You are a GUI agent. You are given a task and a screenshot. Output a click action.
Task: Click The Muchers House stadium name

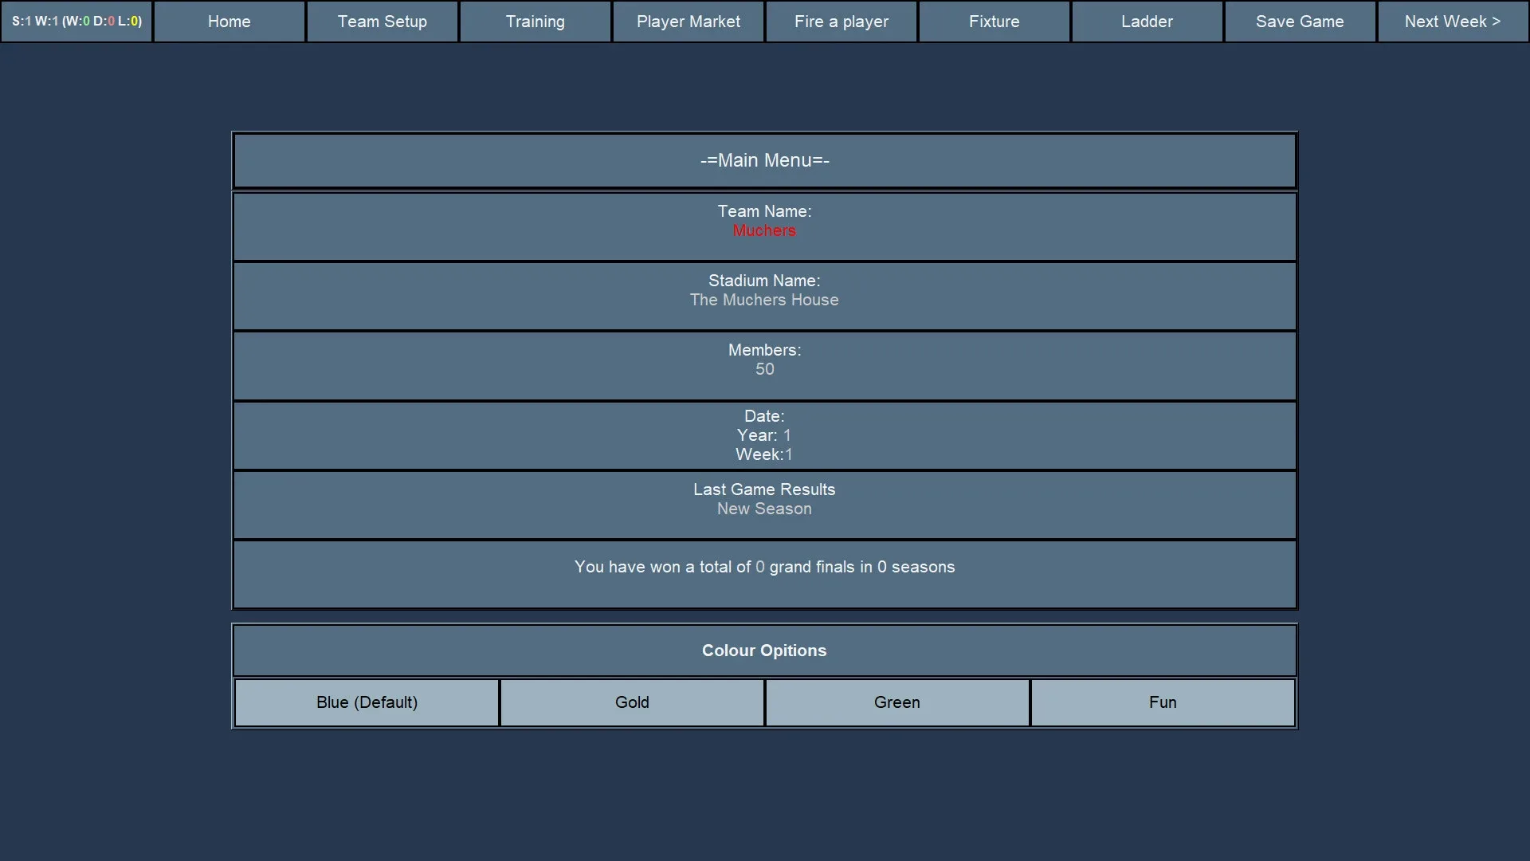pyautogui.click(x=764, y=301)
